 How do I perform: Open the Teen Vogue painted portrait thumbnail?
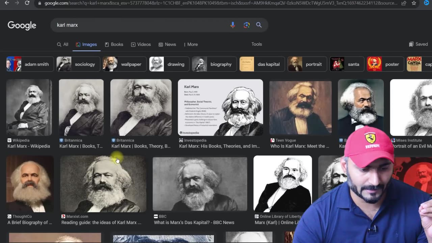[x=300, y=107]
